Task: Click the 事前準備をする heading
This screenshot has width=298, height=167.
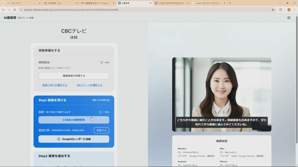Action: pyautogui.click(x=50, y=50)
